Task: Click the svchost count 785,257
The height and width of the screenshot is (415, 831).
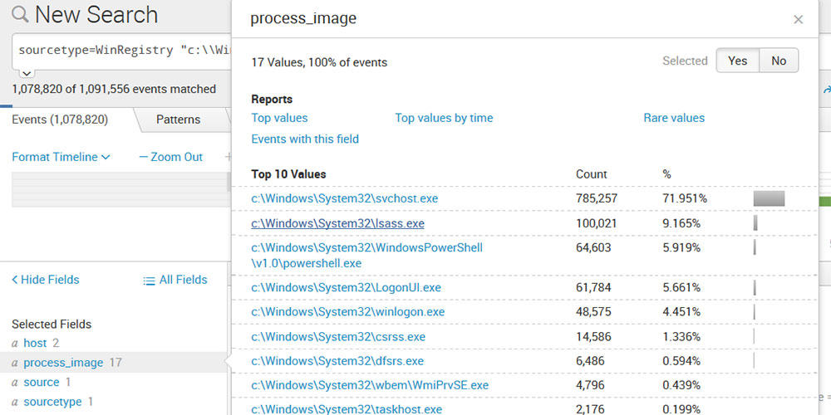Action: (596, 199)
